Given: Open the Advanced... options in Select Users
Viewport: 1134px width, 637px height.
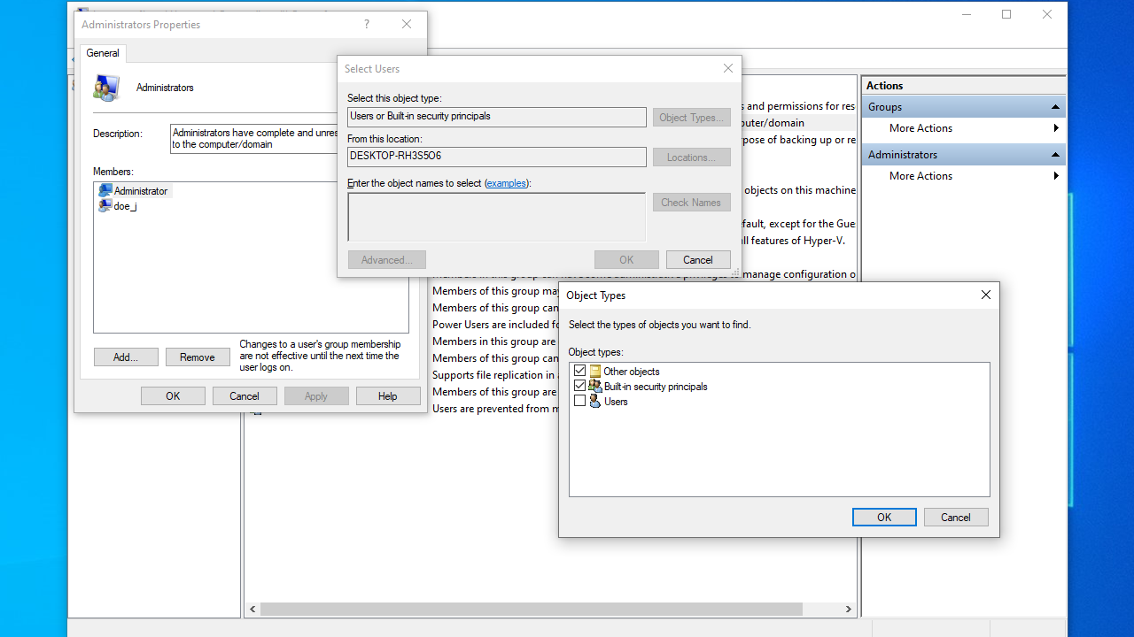Looking at the screenshot, I should coord(387,260).
